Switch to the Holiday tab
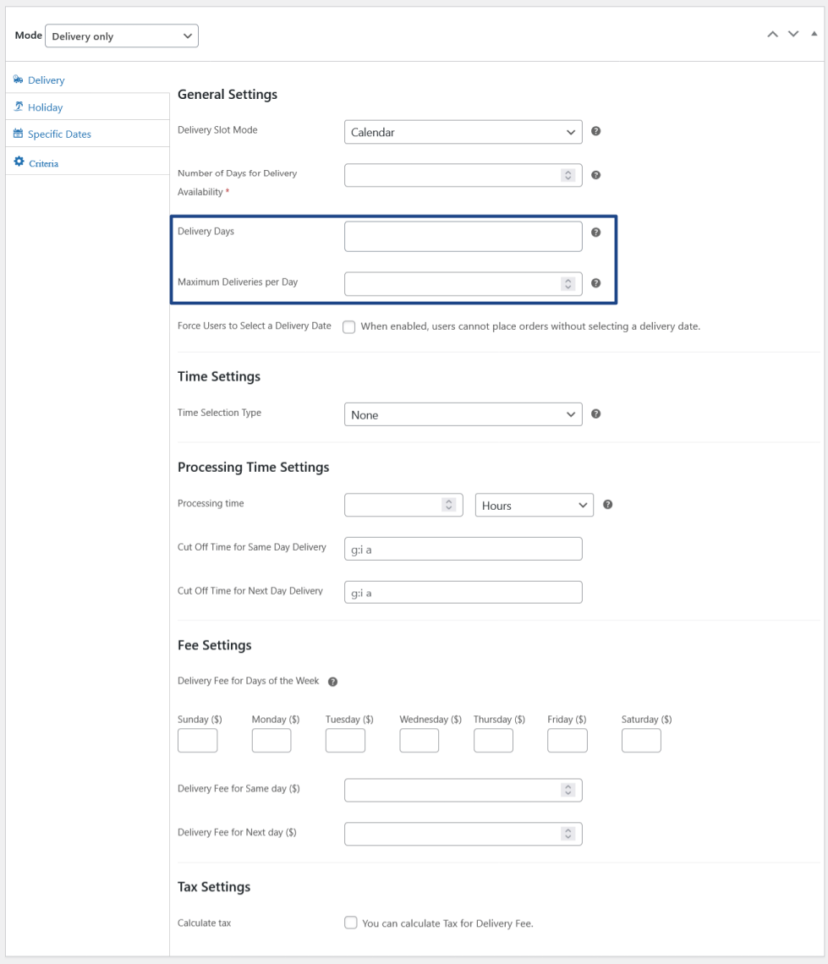This screenshot has width=828, height=964. point(45,107)
